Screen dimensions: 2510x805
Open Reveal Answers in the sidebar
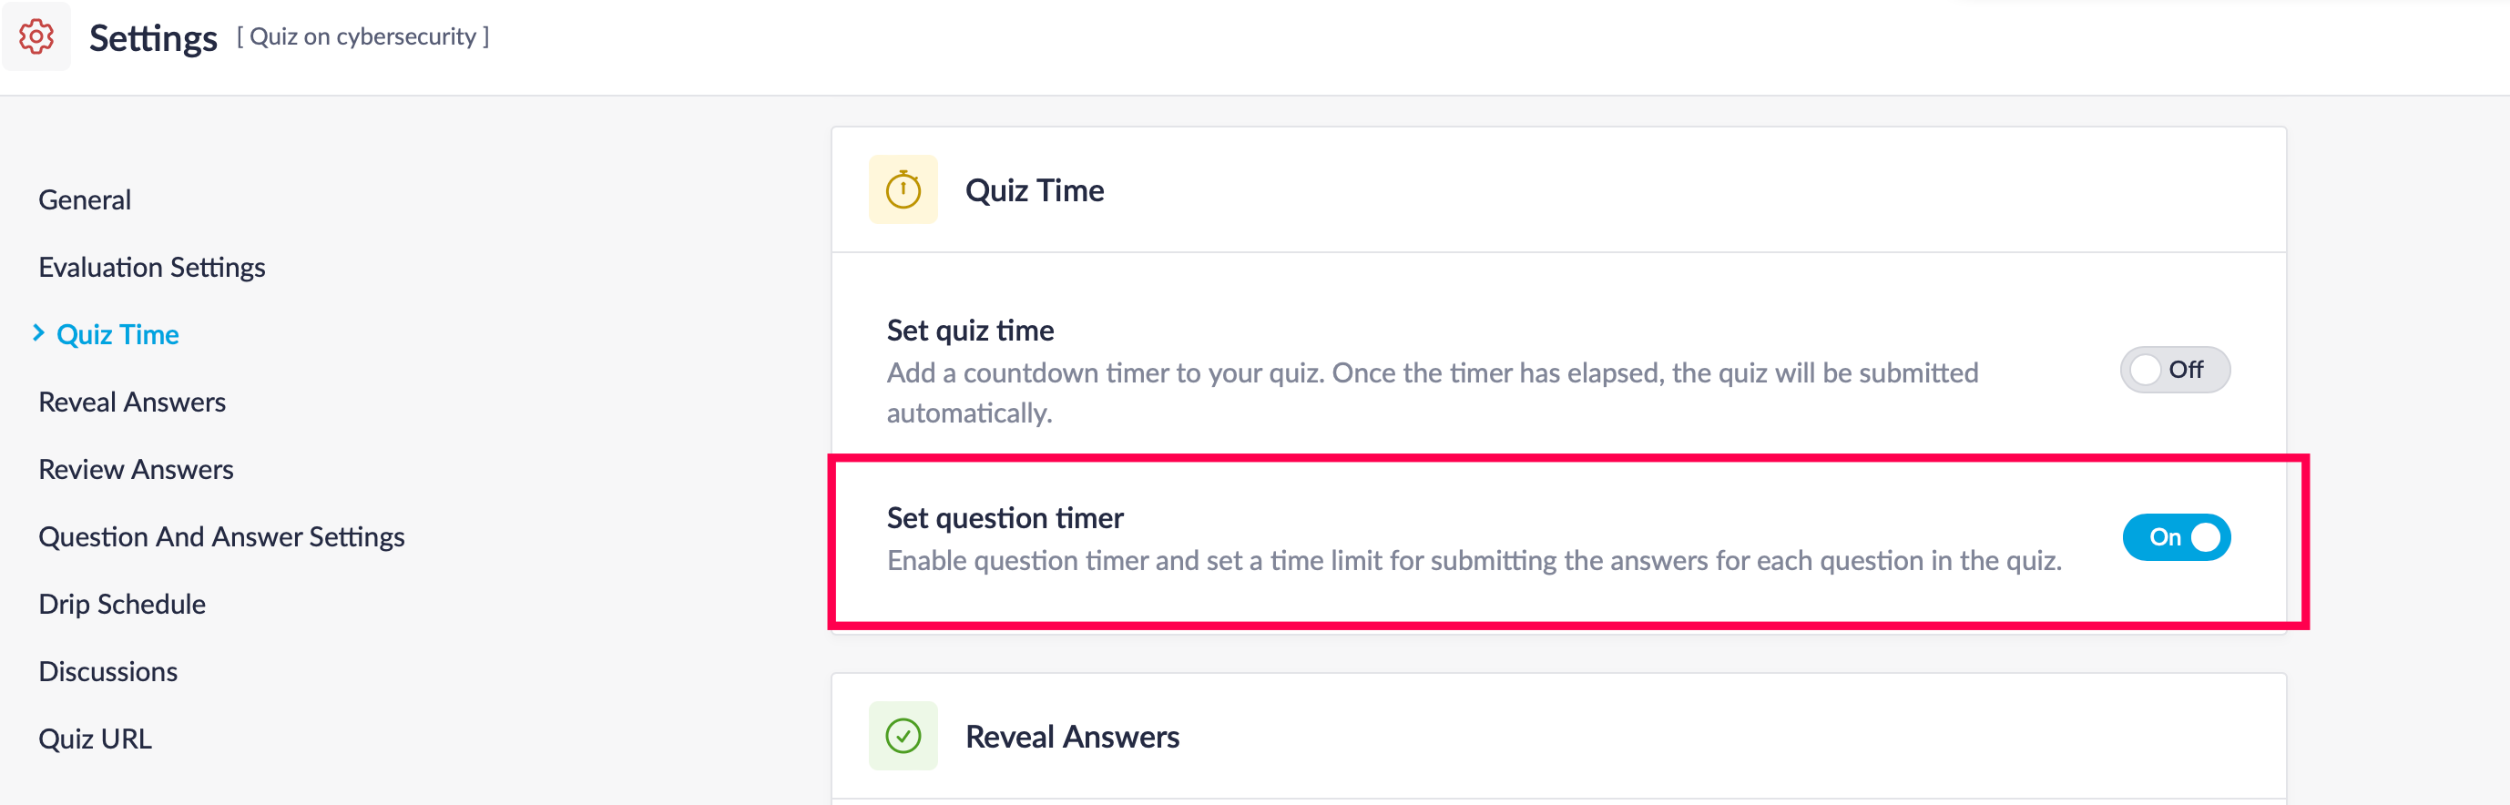[133, 402]
